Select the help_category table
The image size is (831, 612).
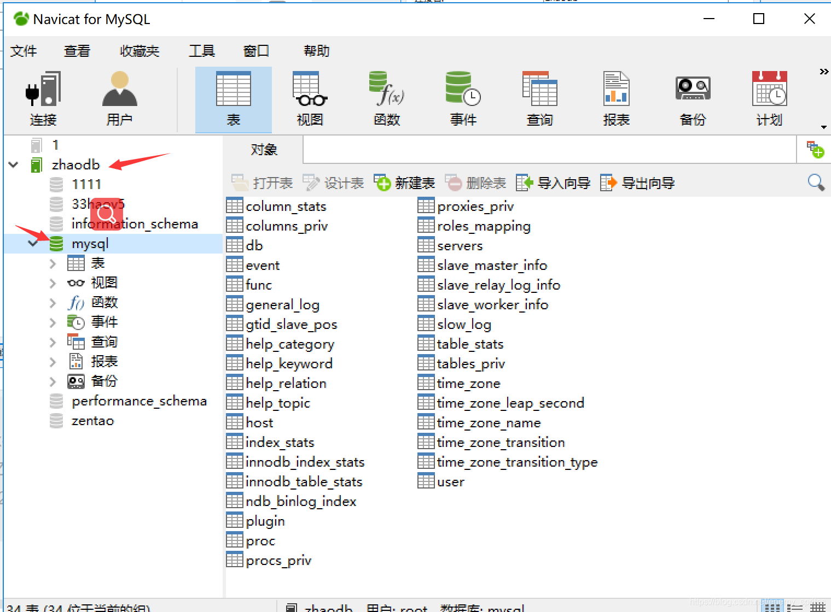pos(290,344)
